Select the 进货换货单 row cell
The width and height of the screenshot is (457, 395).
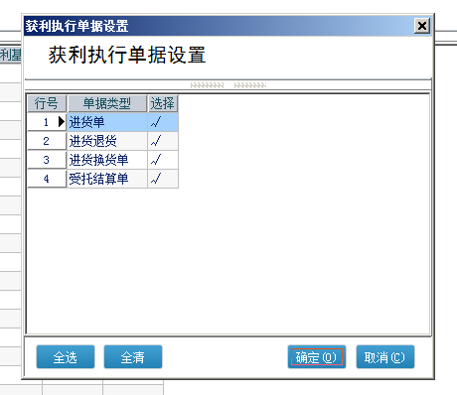107,160
